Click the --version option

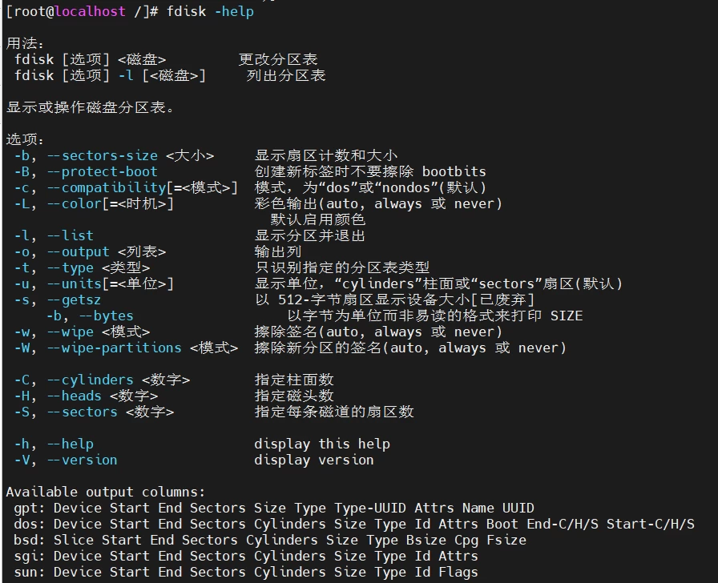83,460
